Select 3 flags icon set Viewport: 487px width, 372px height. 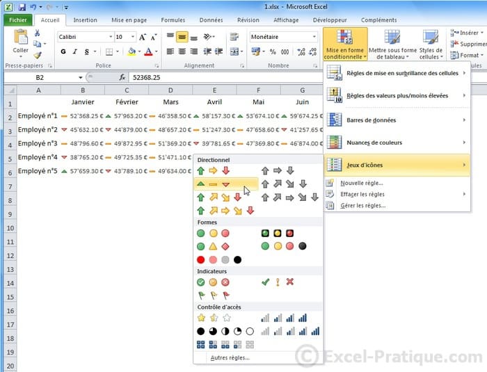pyautogui.click(x=214, y=296)
